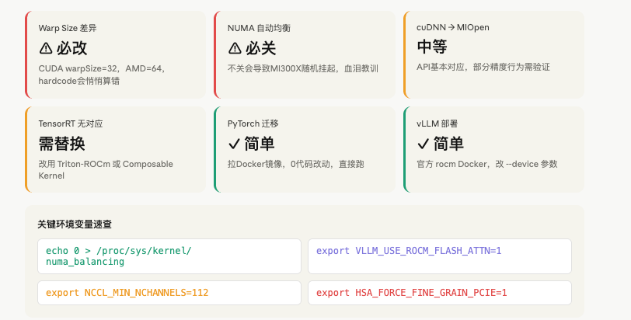Click the HSA_FORCE_FINE_GRAIN_PCIE=1 code block

(440, 293)
